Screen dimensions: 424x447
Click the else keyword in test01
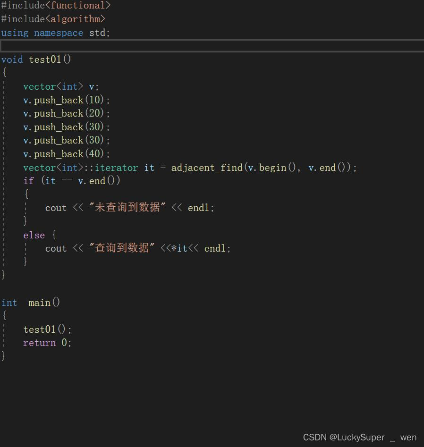pyautogui.click(x=34, y=235)
